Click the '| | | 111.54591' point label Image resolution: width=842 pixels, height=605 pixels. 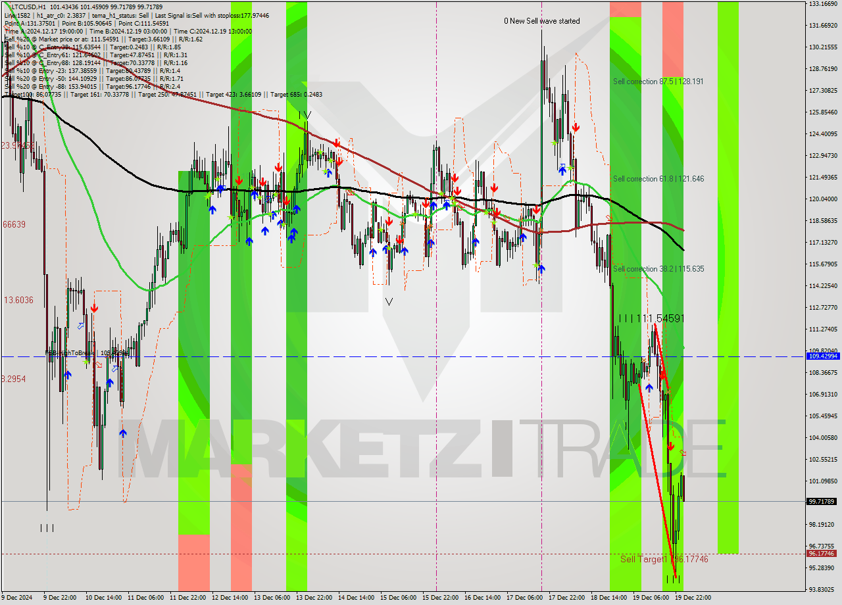[x=651, y=318]
